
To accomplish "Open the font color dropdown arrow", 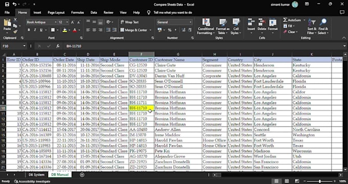I will point(79,30).
